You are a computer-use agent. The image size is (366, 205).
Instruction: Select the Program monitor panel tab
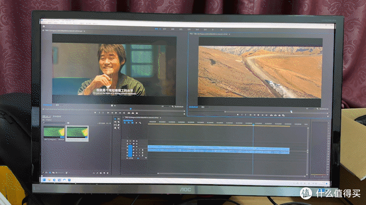click(x=209, y=34)
